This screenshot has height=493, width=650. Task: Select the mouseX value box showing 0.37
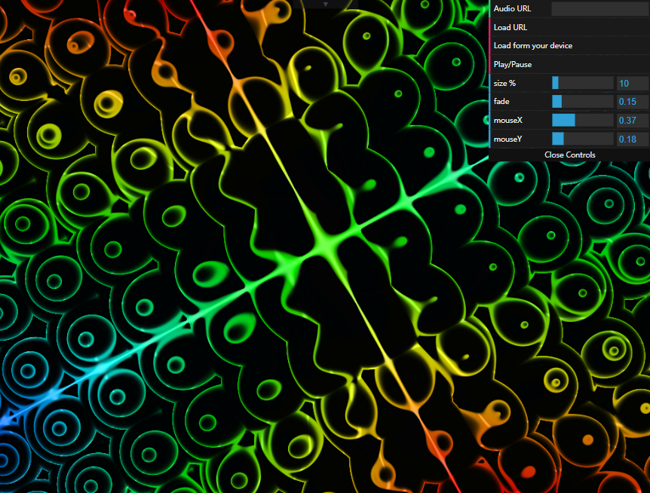(632, 120)
